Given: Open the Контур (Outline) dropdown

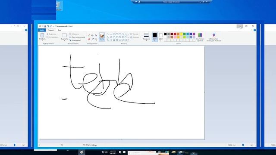Looking at the screenshot, I should coord(135,34).
